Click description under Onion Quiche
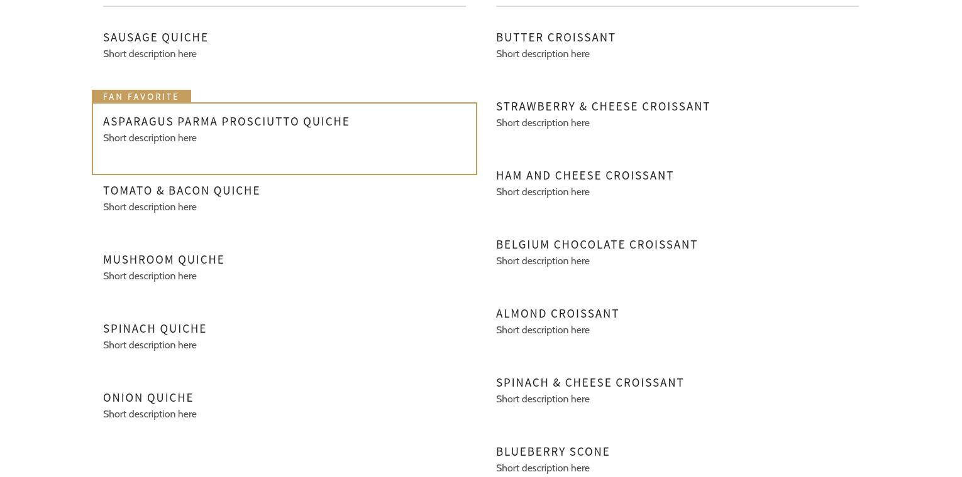Screen dimensions: 962x477 150,414
